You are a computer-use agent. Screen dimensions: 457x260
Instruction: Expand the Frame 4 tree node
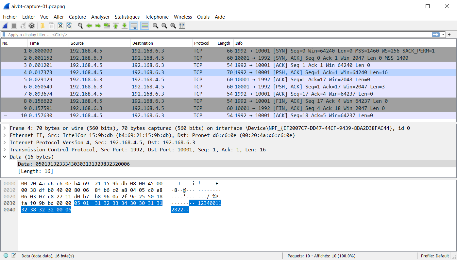point(5,128)
